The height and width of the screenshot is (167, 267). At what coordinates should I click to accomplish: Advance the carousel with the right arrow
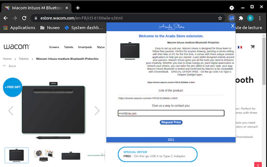pyautogui.click(x=97, y=111)
